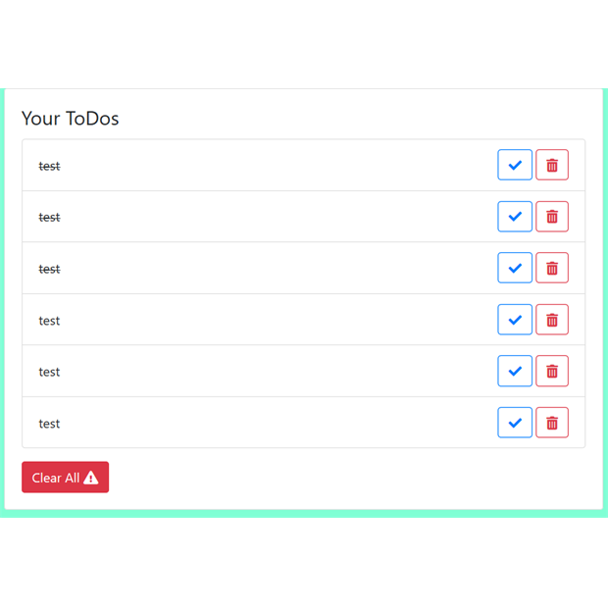Check off the last todo item
This screenshot has width=608, height=608.
tap(515, 423)
